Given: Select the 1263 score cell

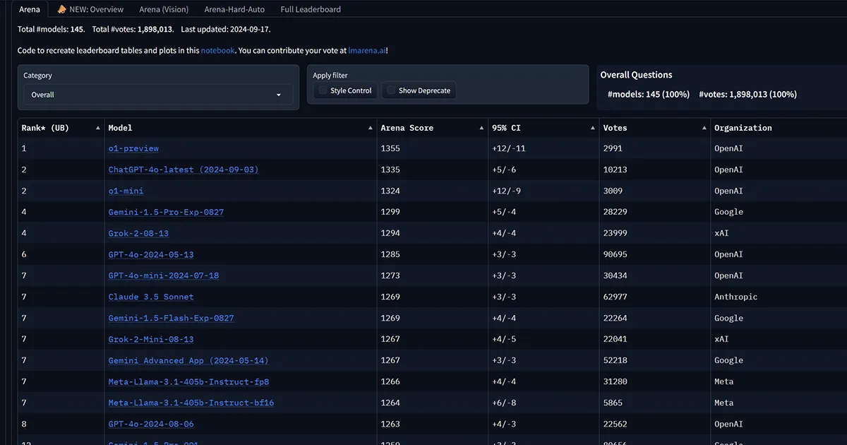Looking at the screenshot, I should [x=432, y=424].
